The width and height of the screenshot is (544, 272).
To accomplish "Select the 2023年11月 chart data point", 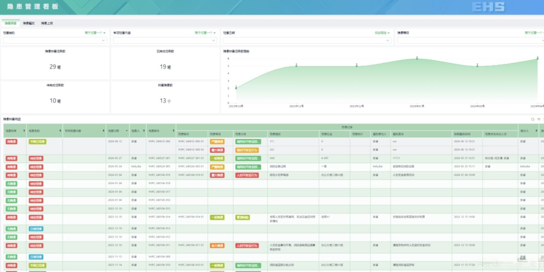I will coord(296,66).
